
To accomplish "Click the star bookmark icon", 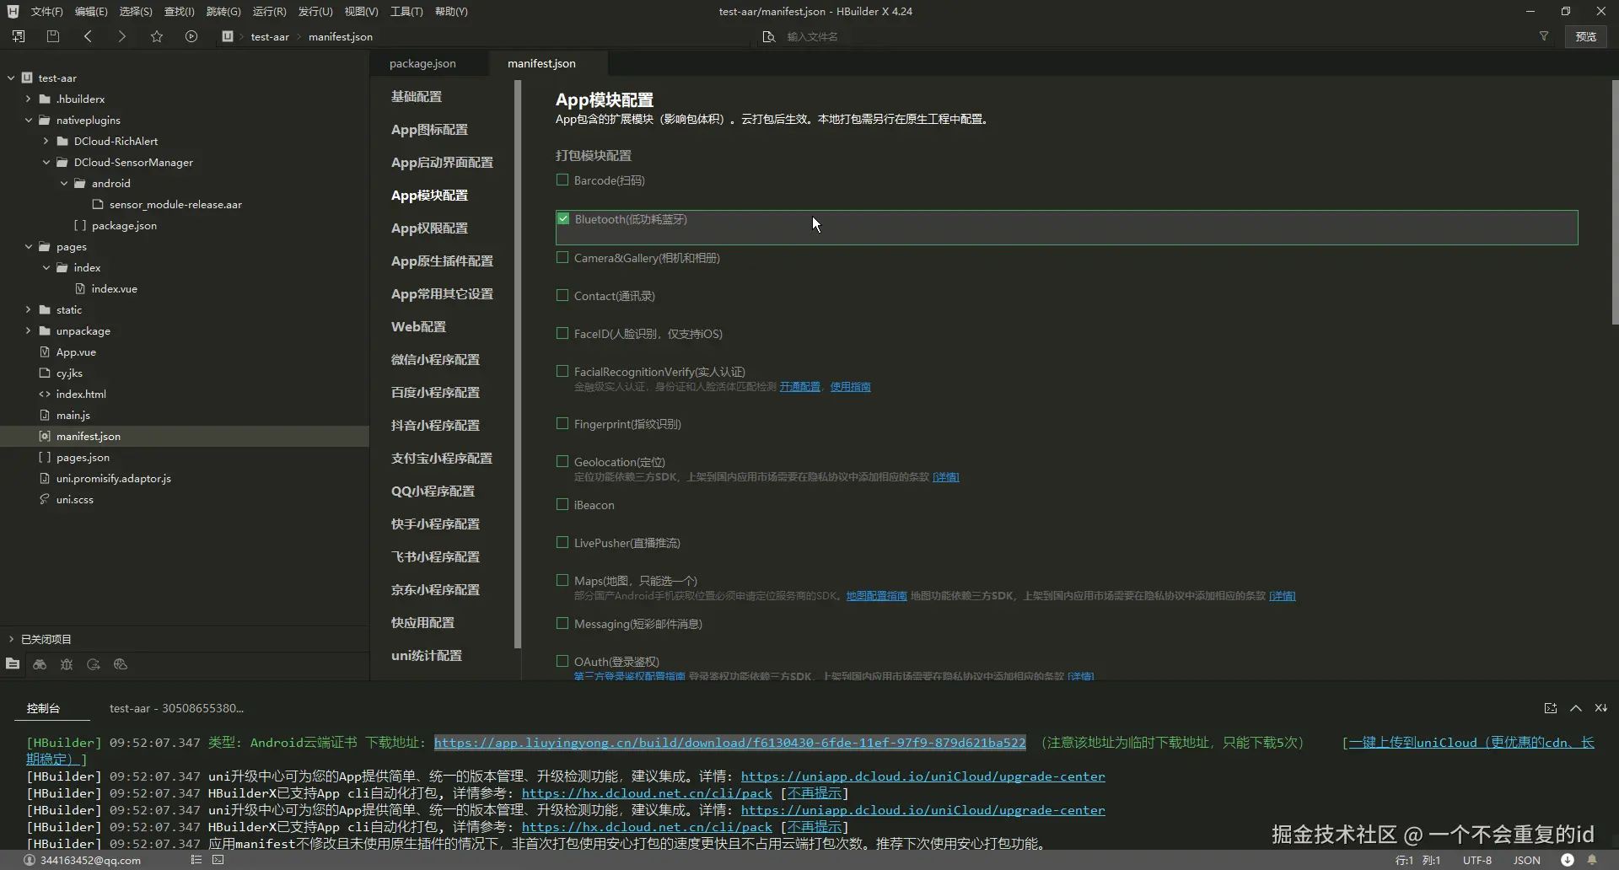I will [x=157, y=36].
